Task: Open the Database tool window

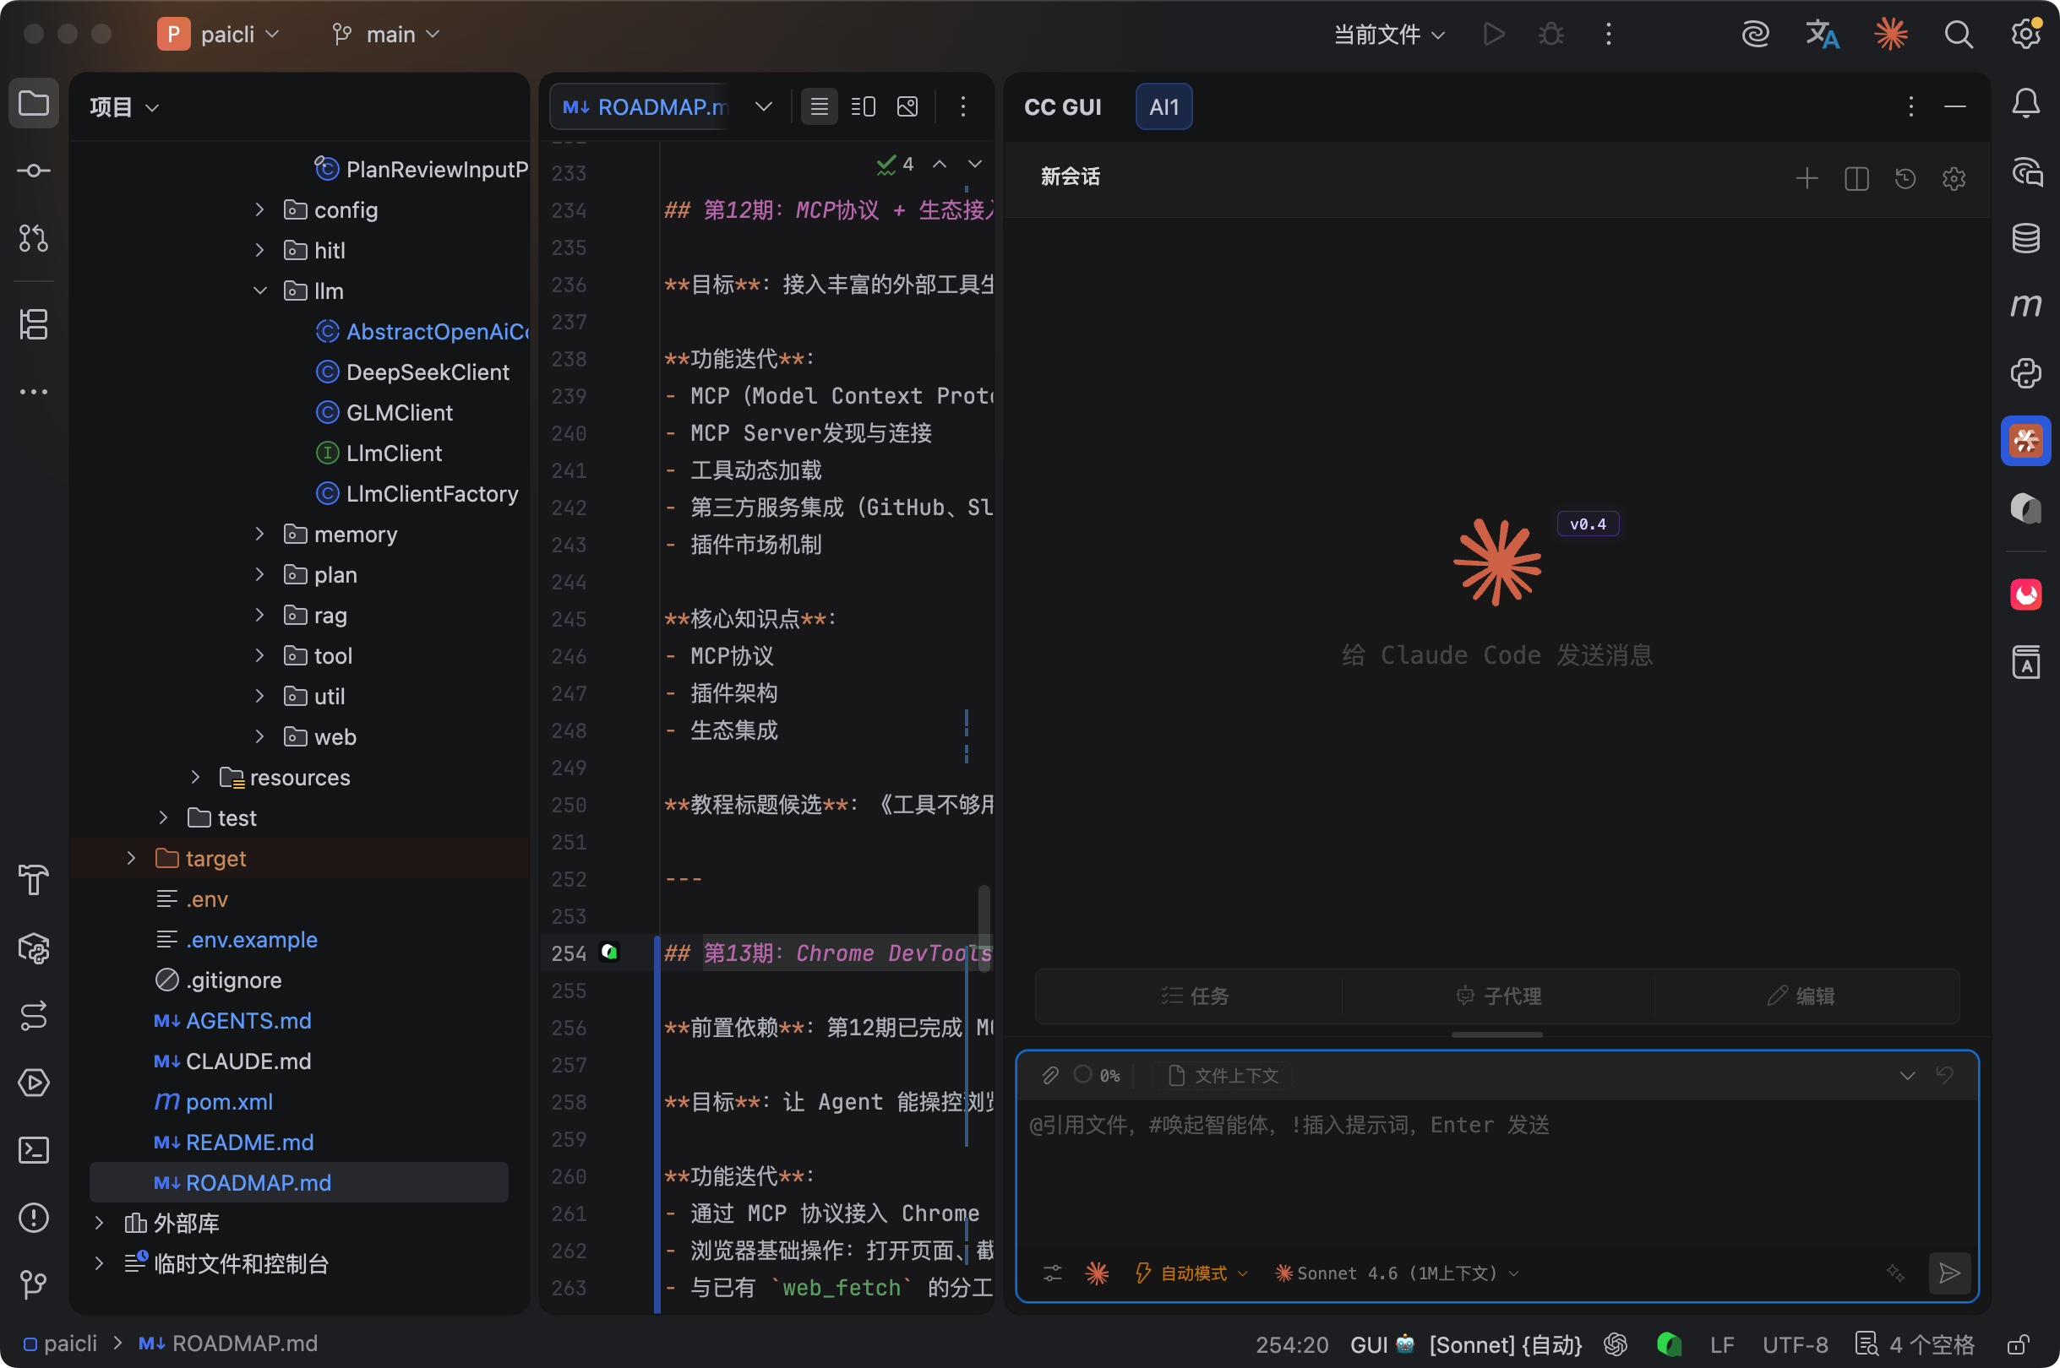Action: tap(2025, 237)
